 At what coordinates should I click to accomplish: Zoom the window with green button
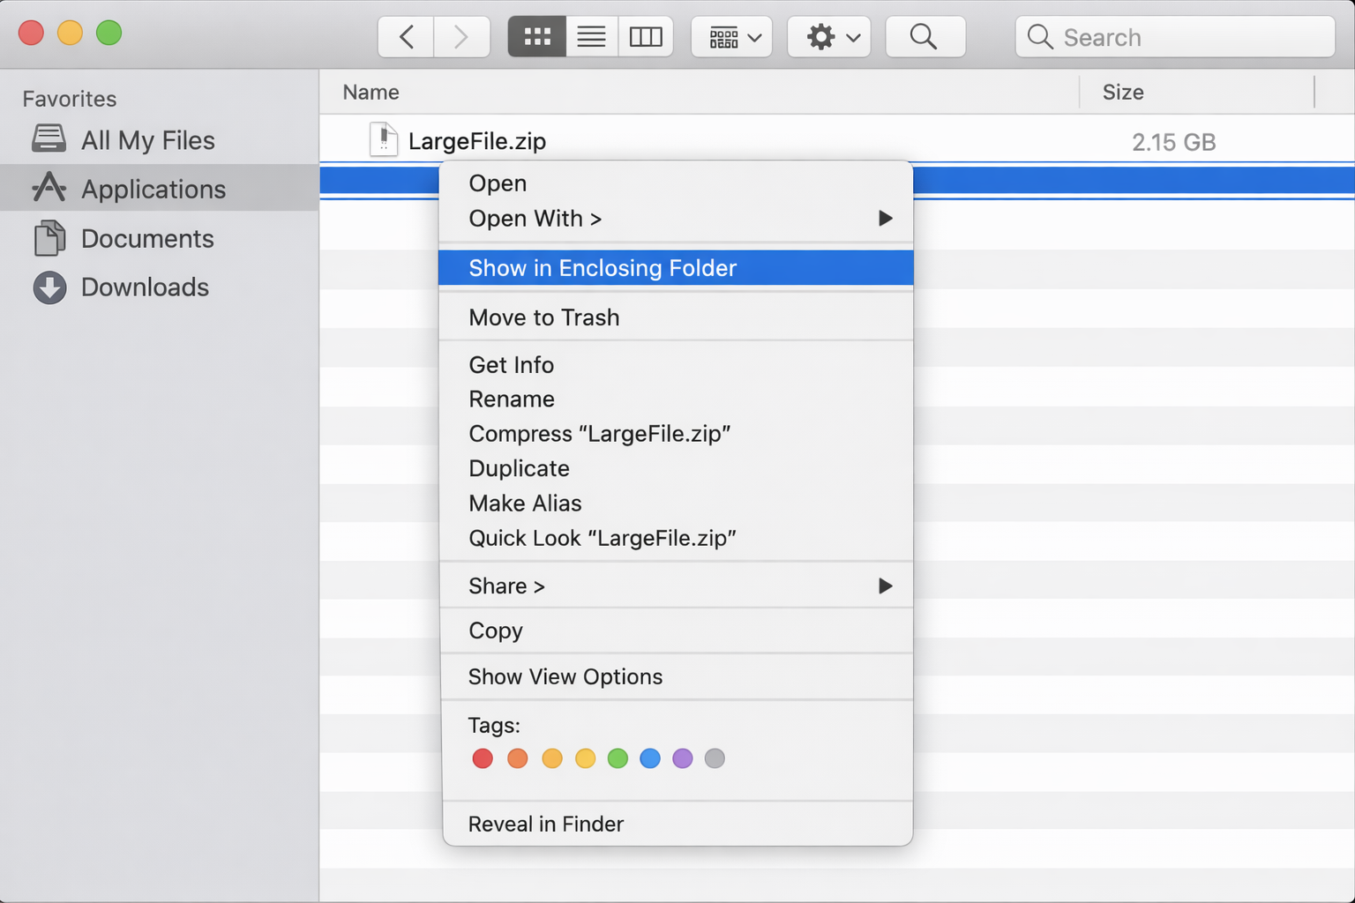(x=109, y=34)
